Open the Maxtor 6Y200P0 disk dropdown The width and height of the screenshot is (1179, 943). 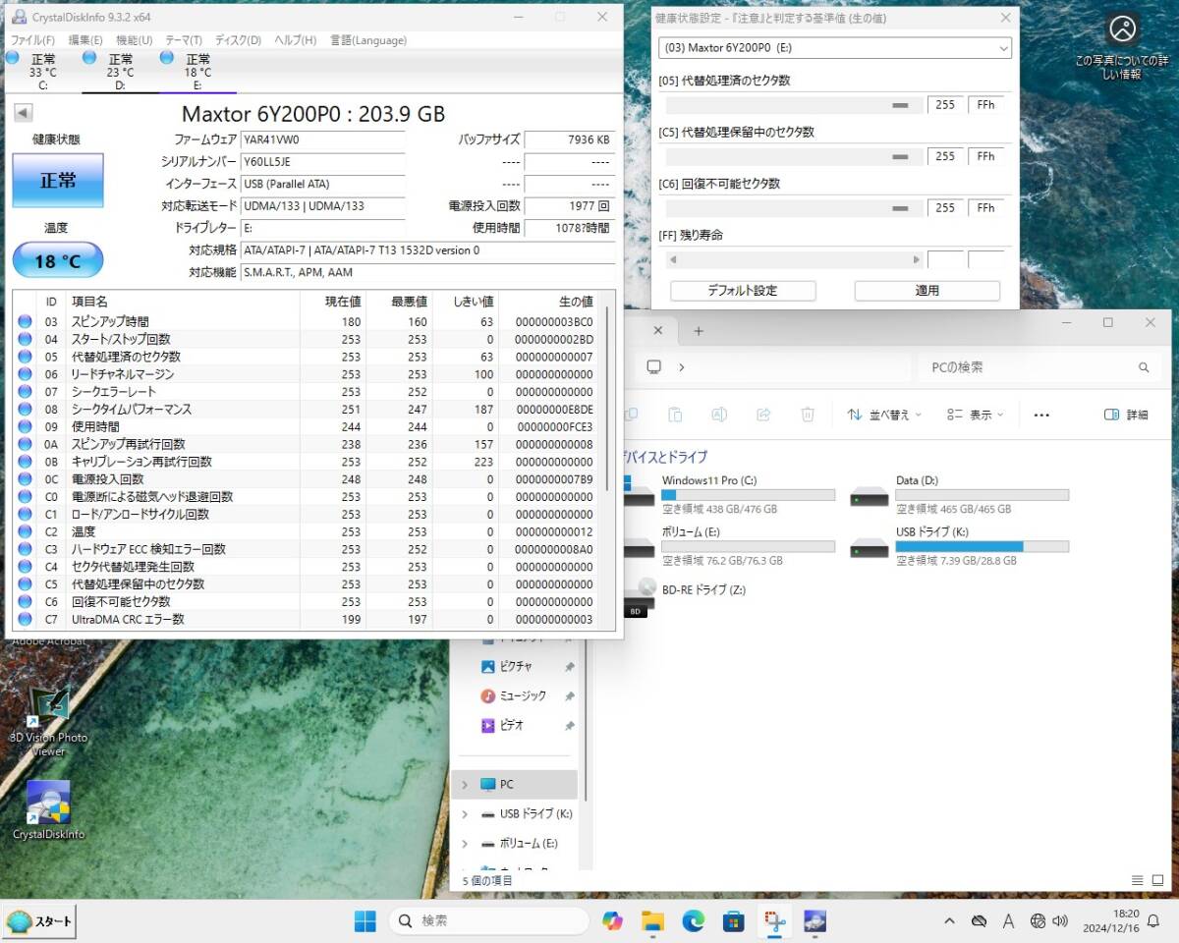(835, 47)
